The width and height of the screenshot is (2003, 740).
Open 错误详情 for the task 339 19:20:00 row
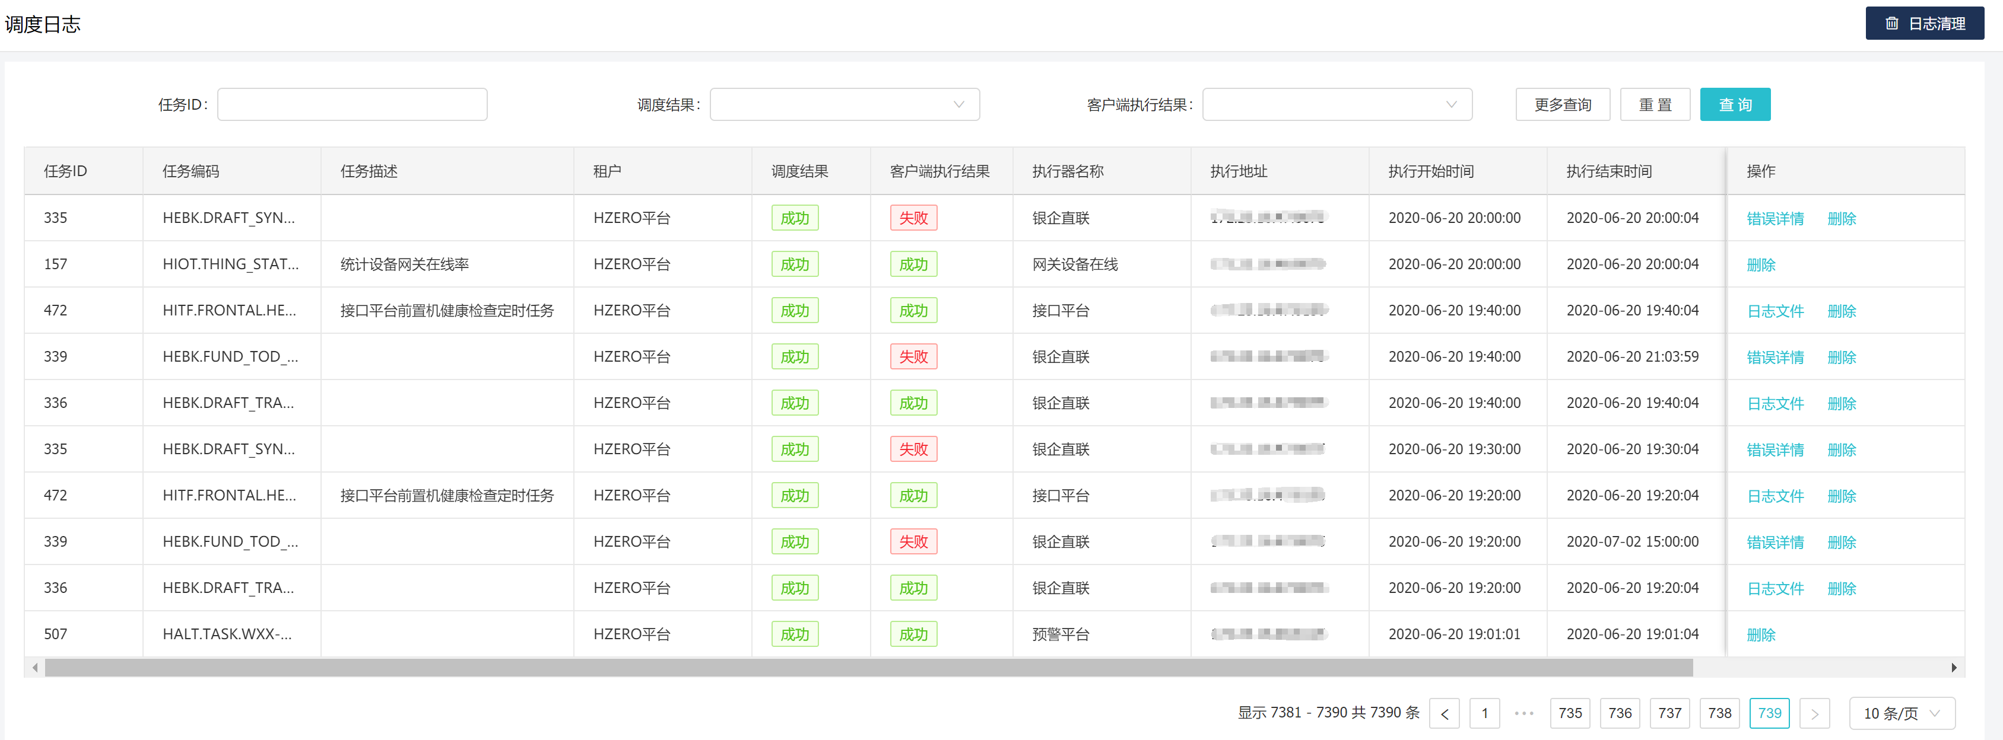coord(1775,542)
